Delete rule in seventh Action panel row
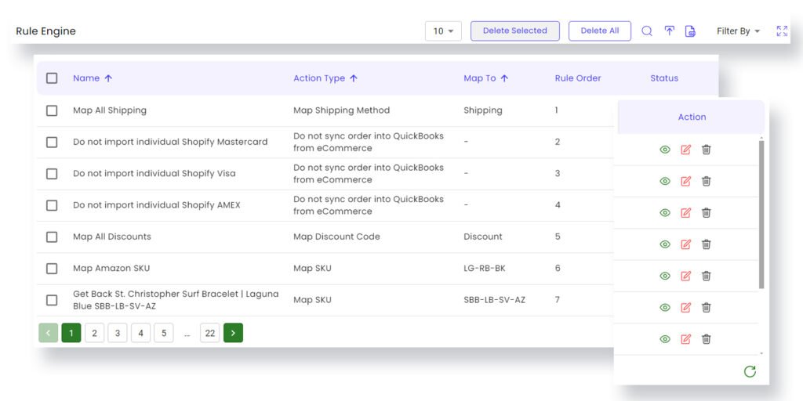803x401 pixels. 707,339
